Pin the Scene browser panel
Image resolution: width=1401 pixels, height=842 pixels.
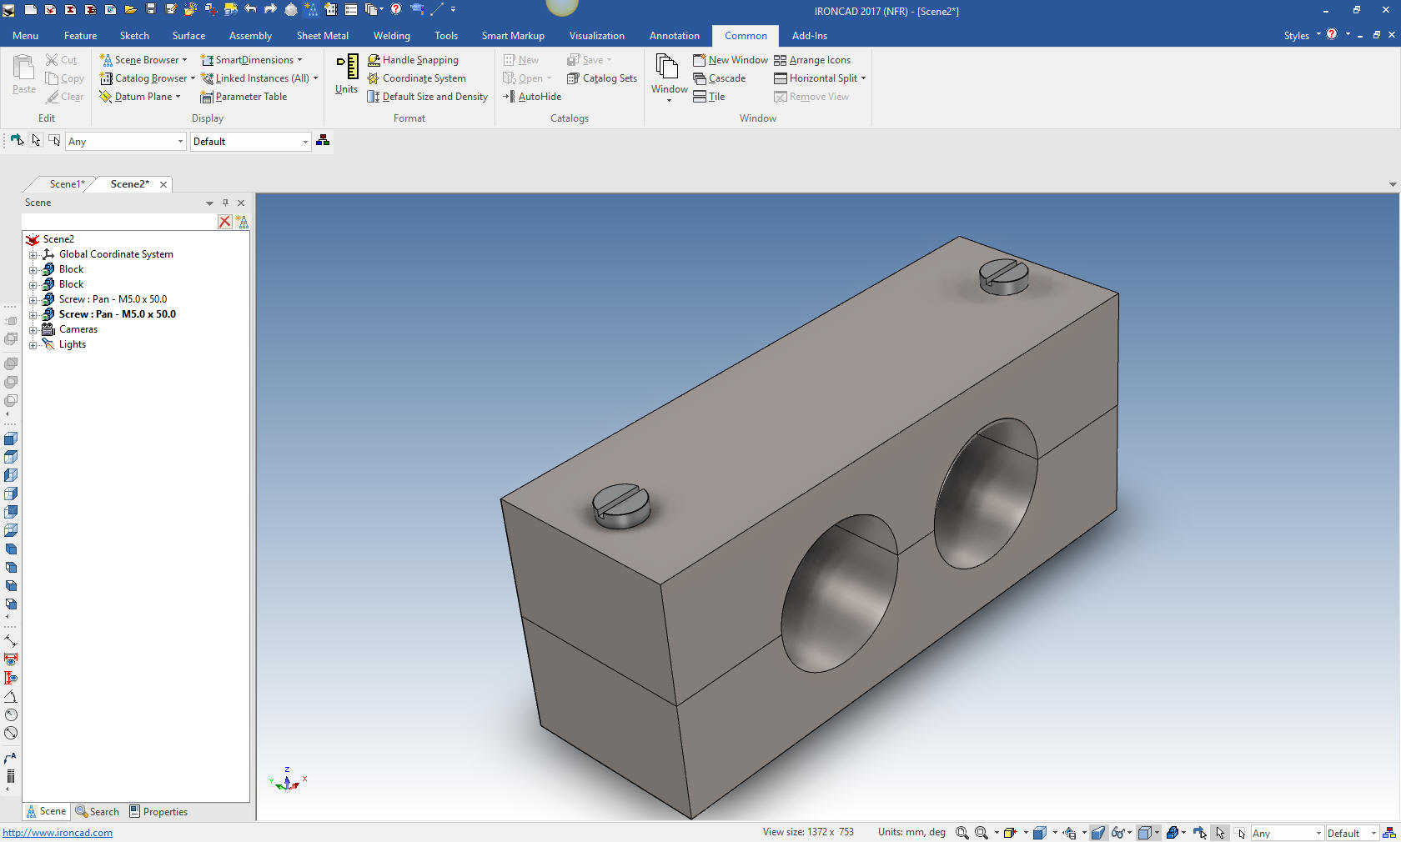[225, 203]
